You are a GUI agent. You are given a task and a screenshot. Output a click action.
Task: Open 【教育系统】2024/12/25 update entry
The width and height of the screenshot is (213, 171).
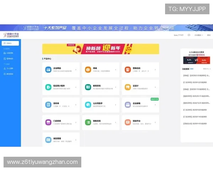point(196,103)
